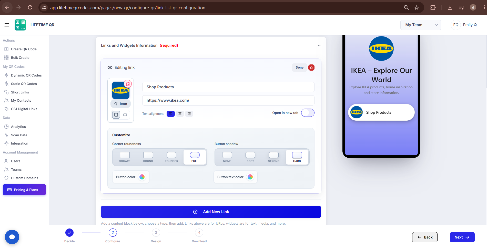Center-align the button text
Screen dimensions: 487x248
coord(180,114)
